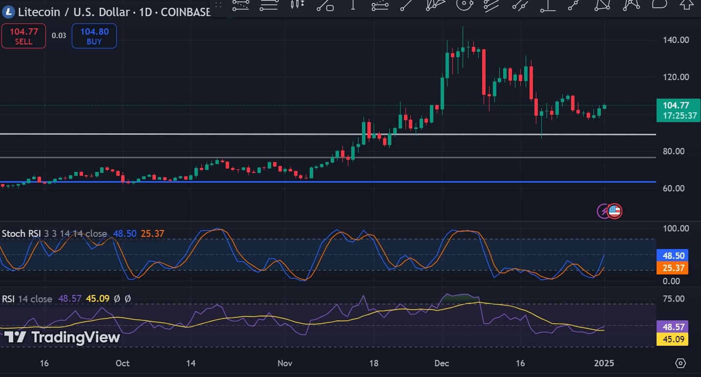Click the Litecoin logo icon

pos(9,11)
